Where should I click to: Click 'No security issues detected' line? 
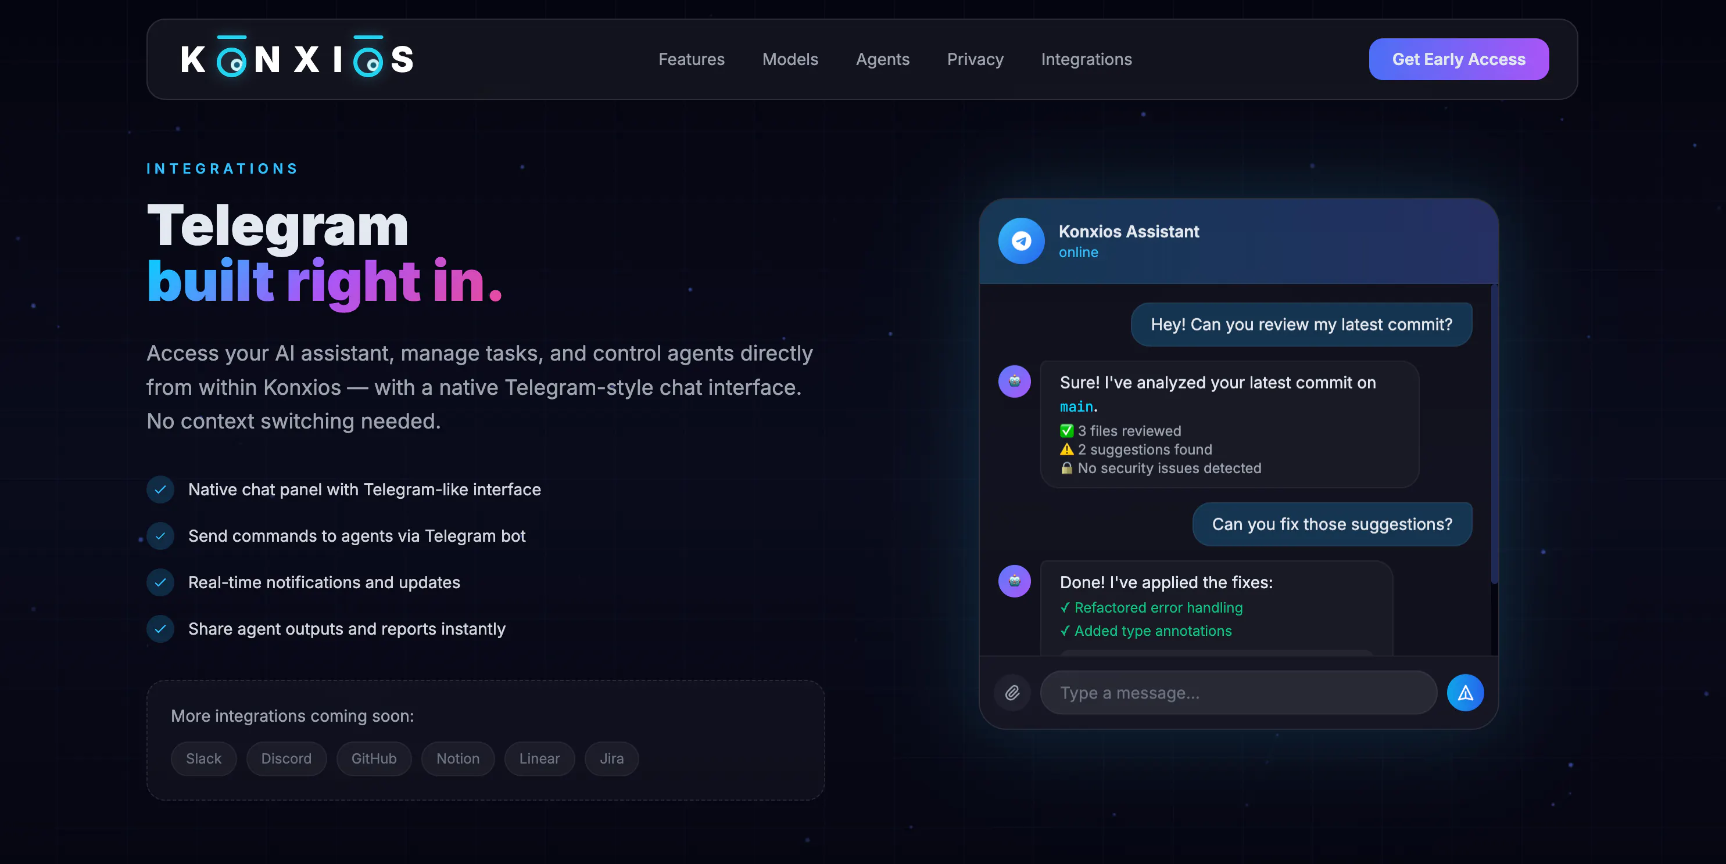tap(1161, 469)
